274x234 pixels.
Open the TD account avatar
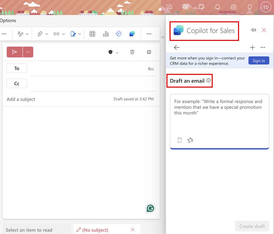coord(266,7)
